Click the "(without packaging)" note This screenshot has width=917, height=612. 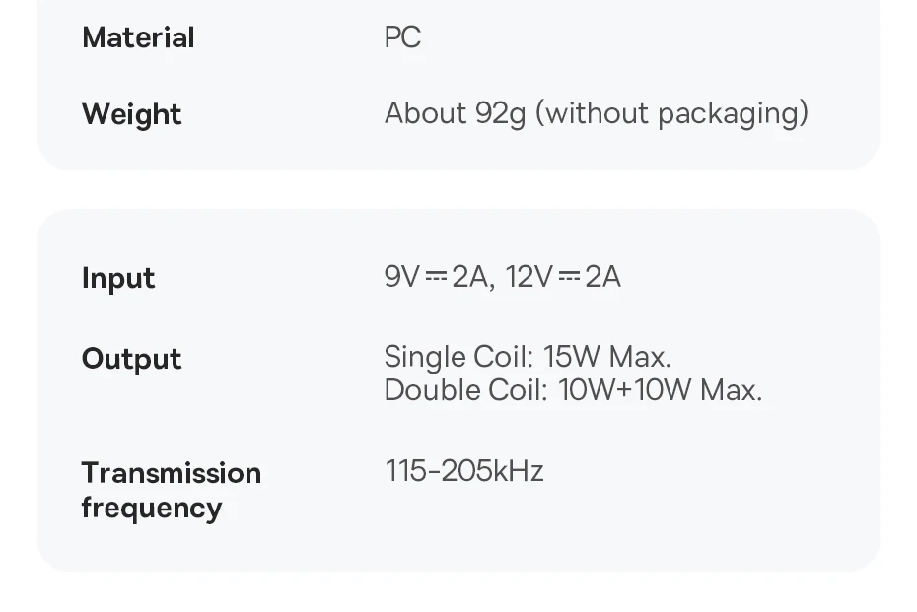(671, 113)
